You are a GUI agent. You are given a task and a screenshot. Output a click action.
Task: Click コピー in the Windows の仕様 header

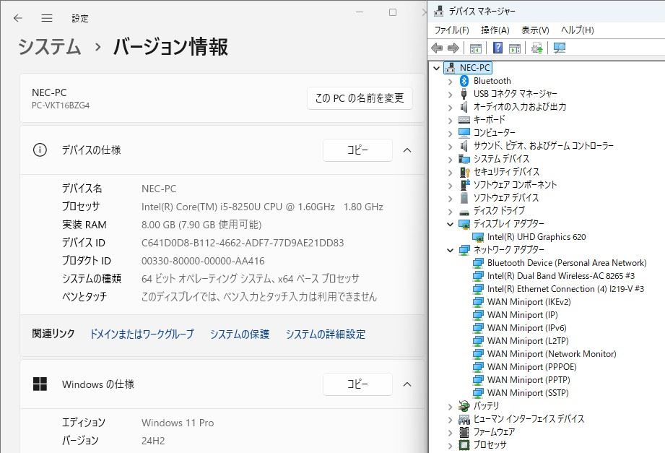point(357,384)
